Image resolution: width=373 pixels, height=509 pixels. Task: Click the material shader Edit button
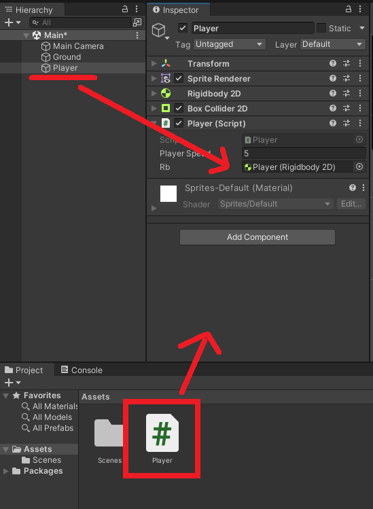[x=351, y=204]
